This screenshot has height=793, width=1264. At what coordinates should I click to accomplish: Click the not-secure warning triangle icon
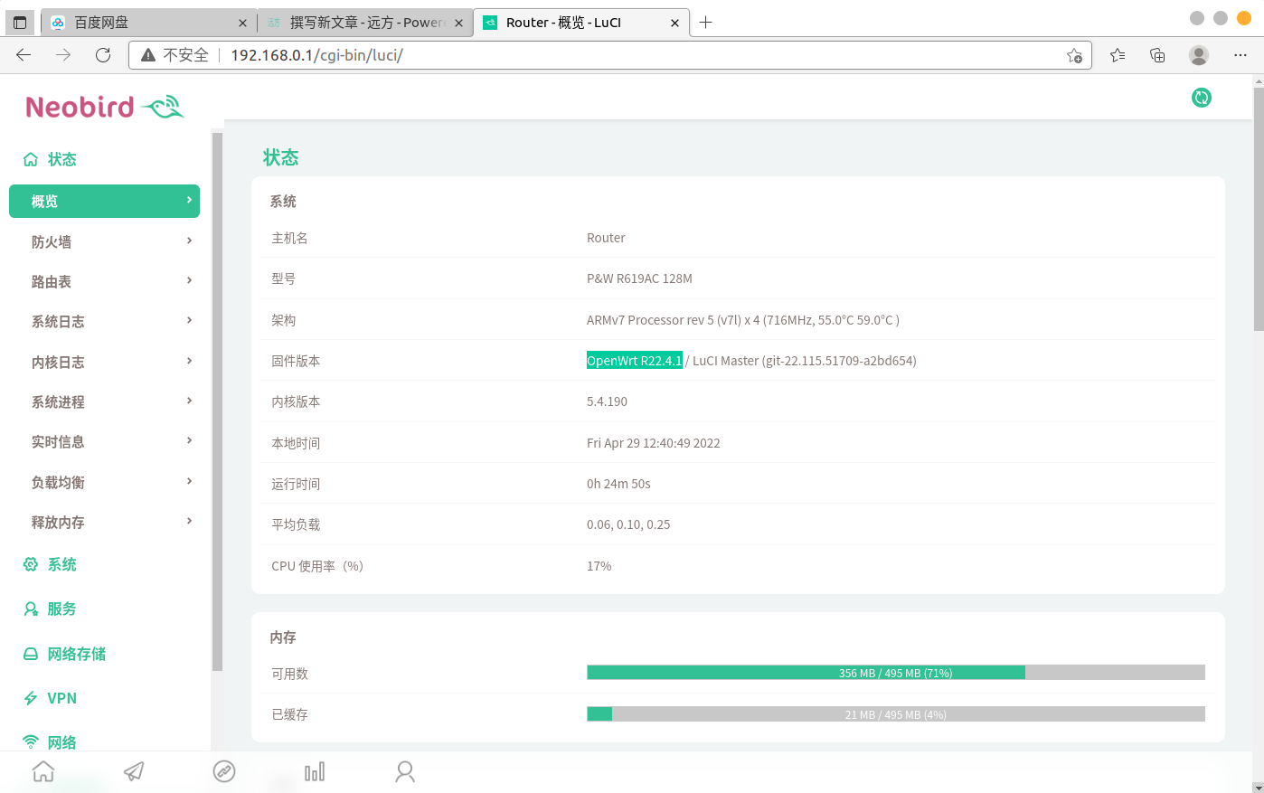click(148, 55)
